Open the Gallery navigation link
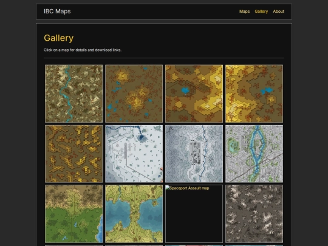Image resolution: width=328 pixels, height=246 pixels. 261,12
